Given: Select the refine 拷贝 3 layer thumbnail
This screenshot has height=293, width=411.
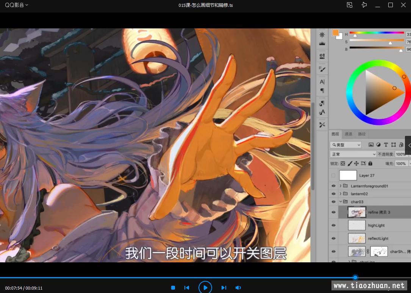Looking at the screenshot, I should click(x=357, y=212).
